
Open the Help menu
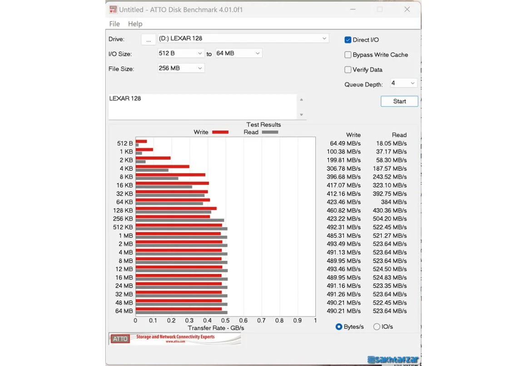(x=135, y=24)
